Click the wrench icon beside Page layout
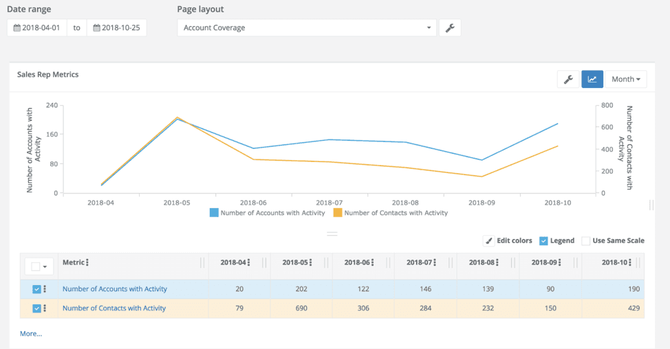The height and width of the screenshot is (349, 670). (449, 28)
